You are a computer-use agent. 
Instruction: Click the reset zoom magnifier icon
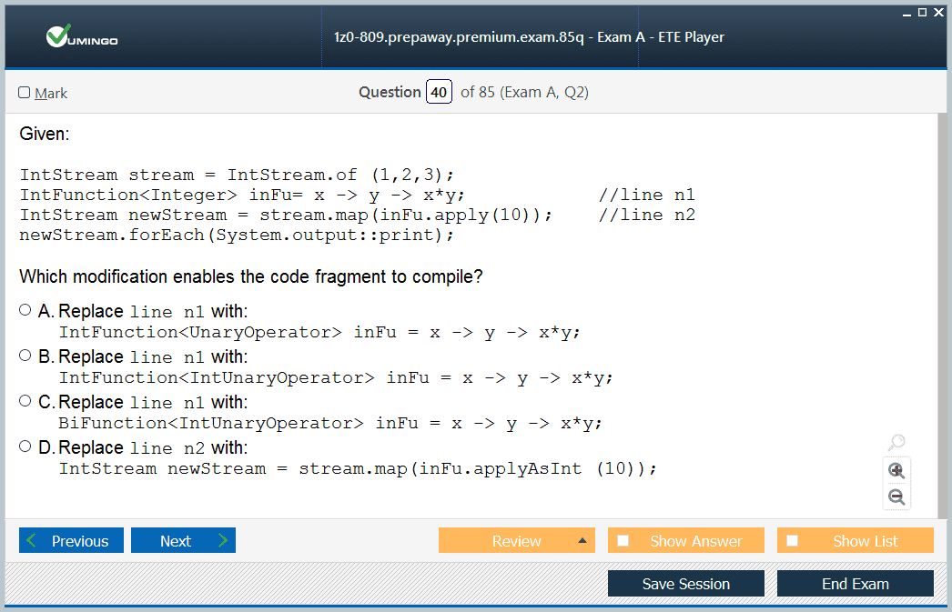(x=896, y=443)
